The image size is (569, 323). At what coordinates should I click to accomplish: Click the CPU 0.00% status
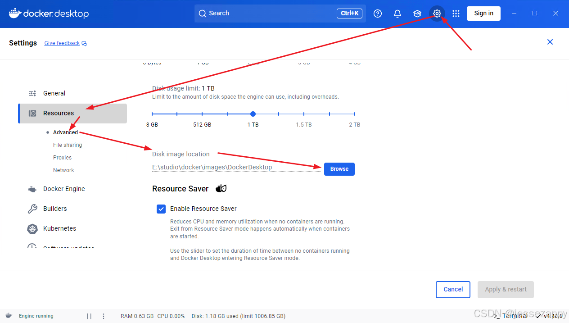[171, 316]
